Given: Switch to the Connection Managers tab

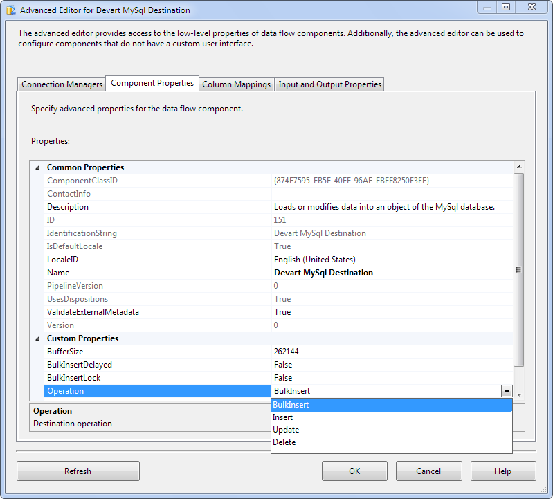Looking at the screenshot, I should coord(62,84).
